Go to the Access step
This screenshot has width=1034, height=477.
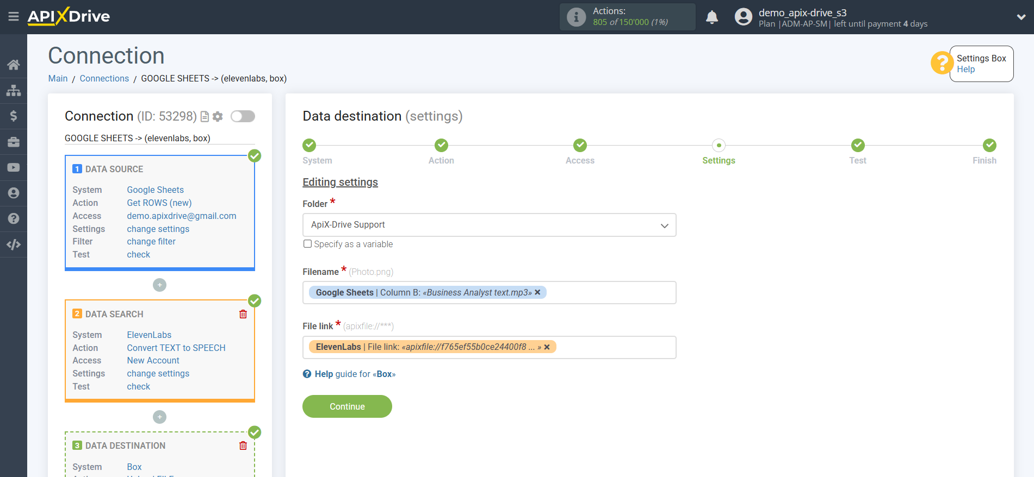tap(580, 145)
